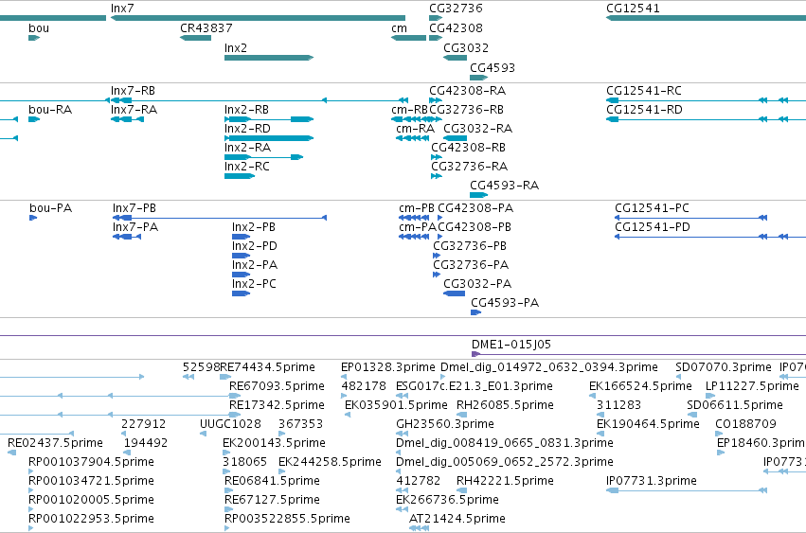
Task: Select protein Inx7-PA
Action: pyautogui.click(x=135, y=227)
